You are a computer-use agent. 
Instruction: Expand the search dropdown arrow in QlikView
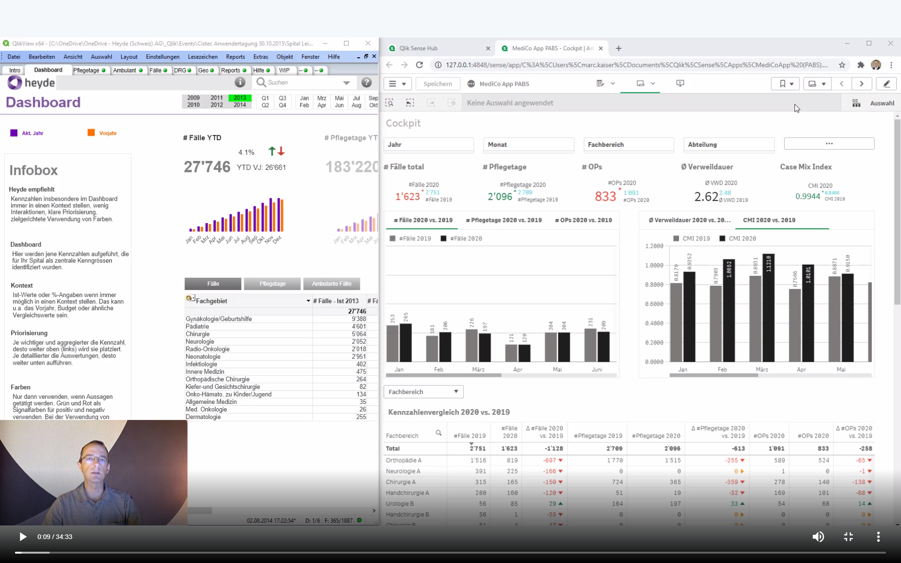pyautogui.click(x=346, y=83)
